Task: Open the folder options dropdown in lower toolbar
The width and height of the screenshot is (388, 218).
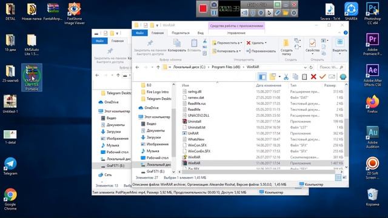Action: click(279, 77)
